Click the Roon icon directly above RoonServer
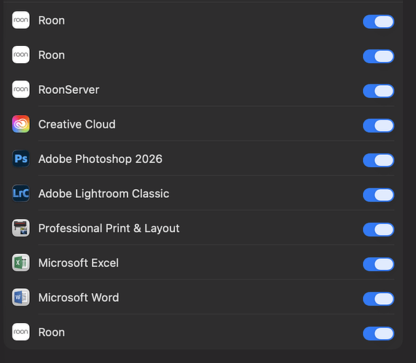The height and width of the screenshot is (363, 416). (20, 55)
